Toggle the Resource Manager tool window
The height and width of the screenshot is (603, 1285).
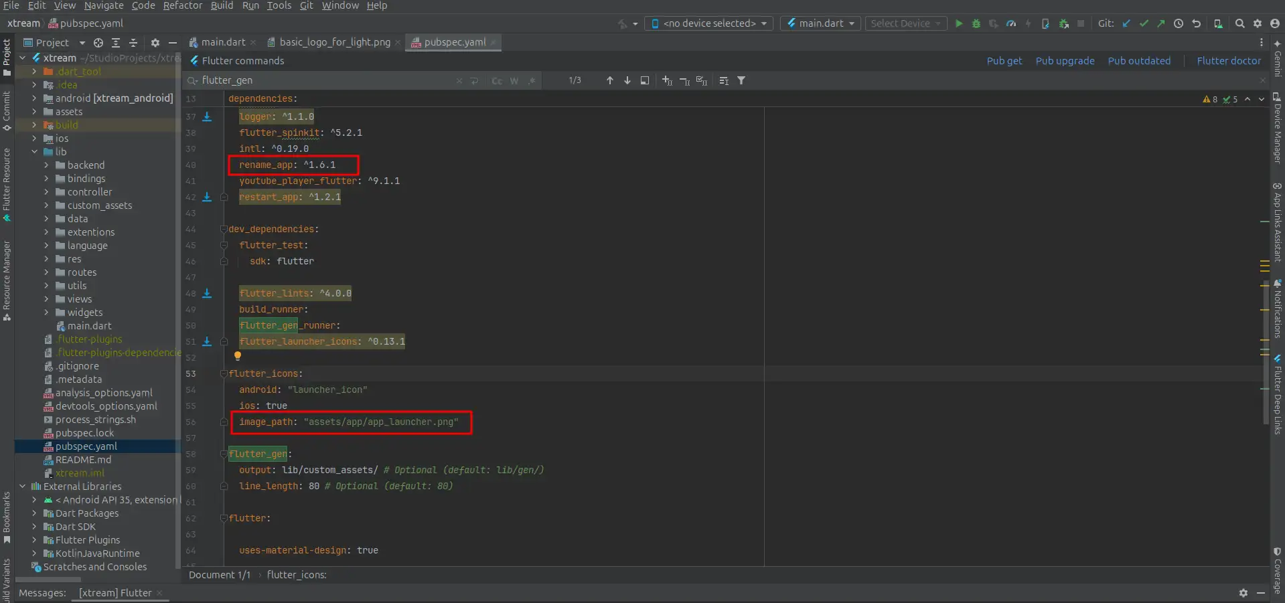tap(7, 281)
